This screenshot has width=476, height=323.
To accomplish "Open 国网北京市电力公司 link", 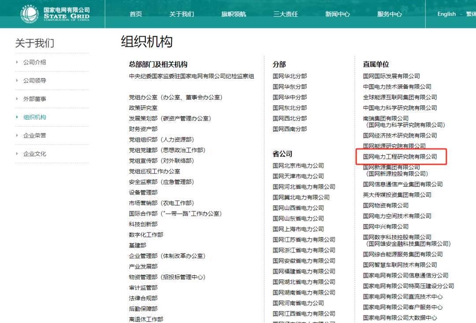I will pyautogui.click(x=298, y=165).
